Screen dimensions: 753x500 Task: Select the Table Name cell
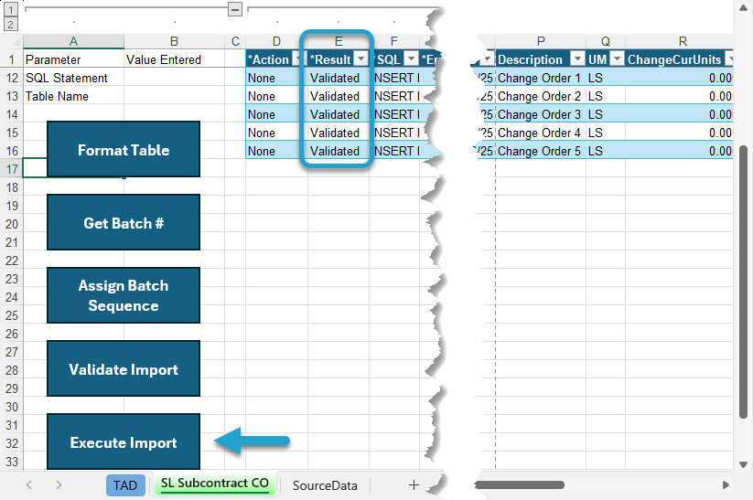point(73,96)
